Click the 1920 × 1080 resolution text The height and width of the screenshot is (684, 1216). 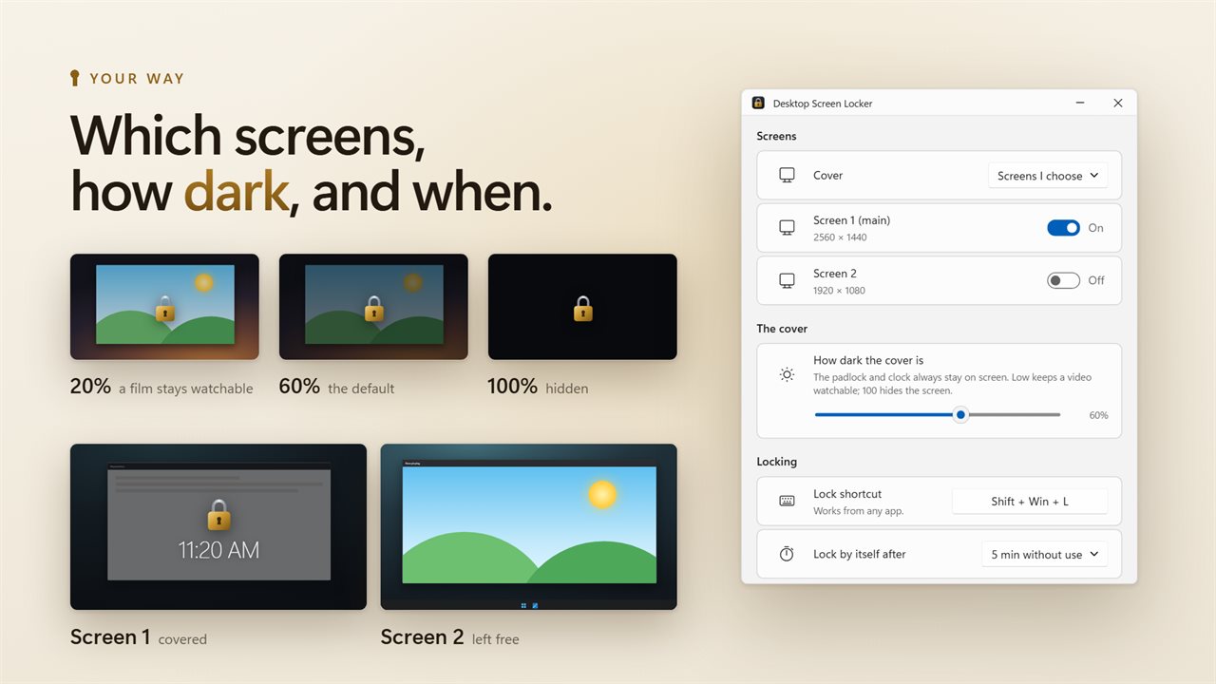click(x=839, y=291)
